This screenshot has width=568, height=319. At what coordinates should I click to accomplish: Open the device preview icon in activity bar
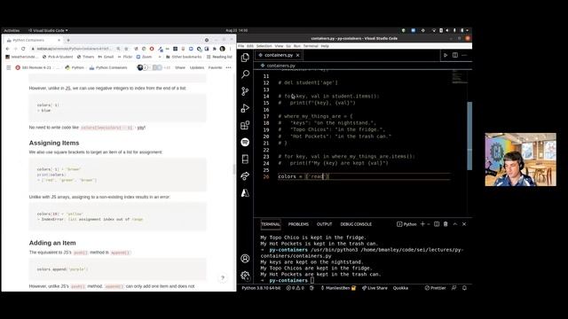245,159
